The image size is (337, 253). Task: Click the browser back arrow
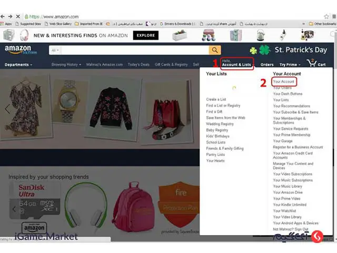tap(3, 16)
